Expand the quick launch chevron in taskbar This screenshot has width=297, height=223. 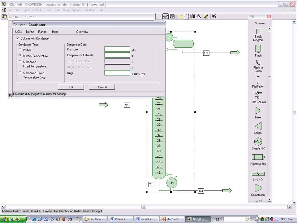tap(76, 218)
